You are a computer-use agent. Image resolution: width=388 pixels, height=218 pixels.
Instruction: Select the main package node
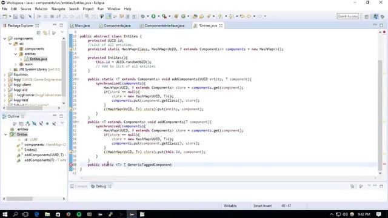[x=28, y=64]
